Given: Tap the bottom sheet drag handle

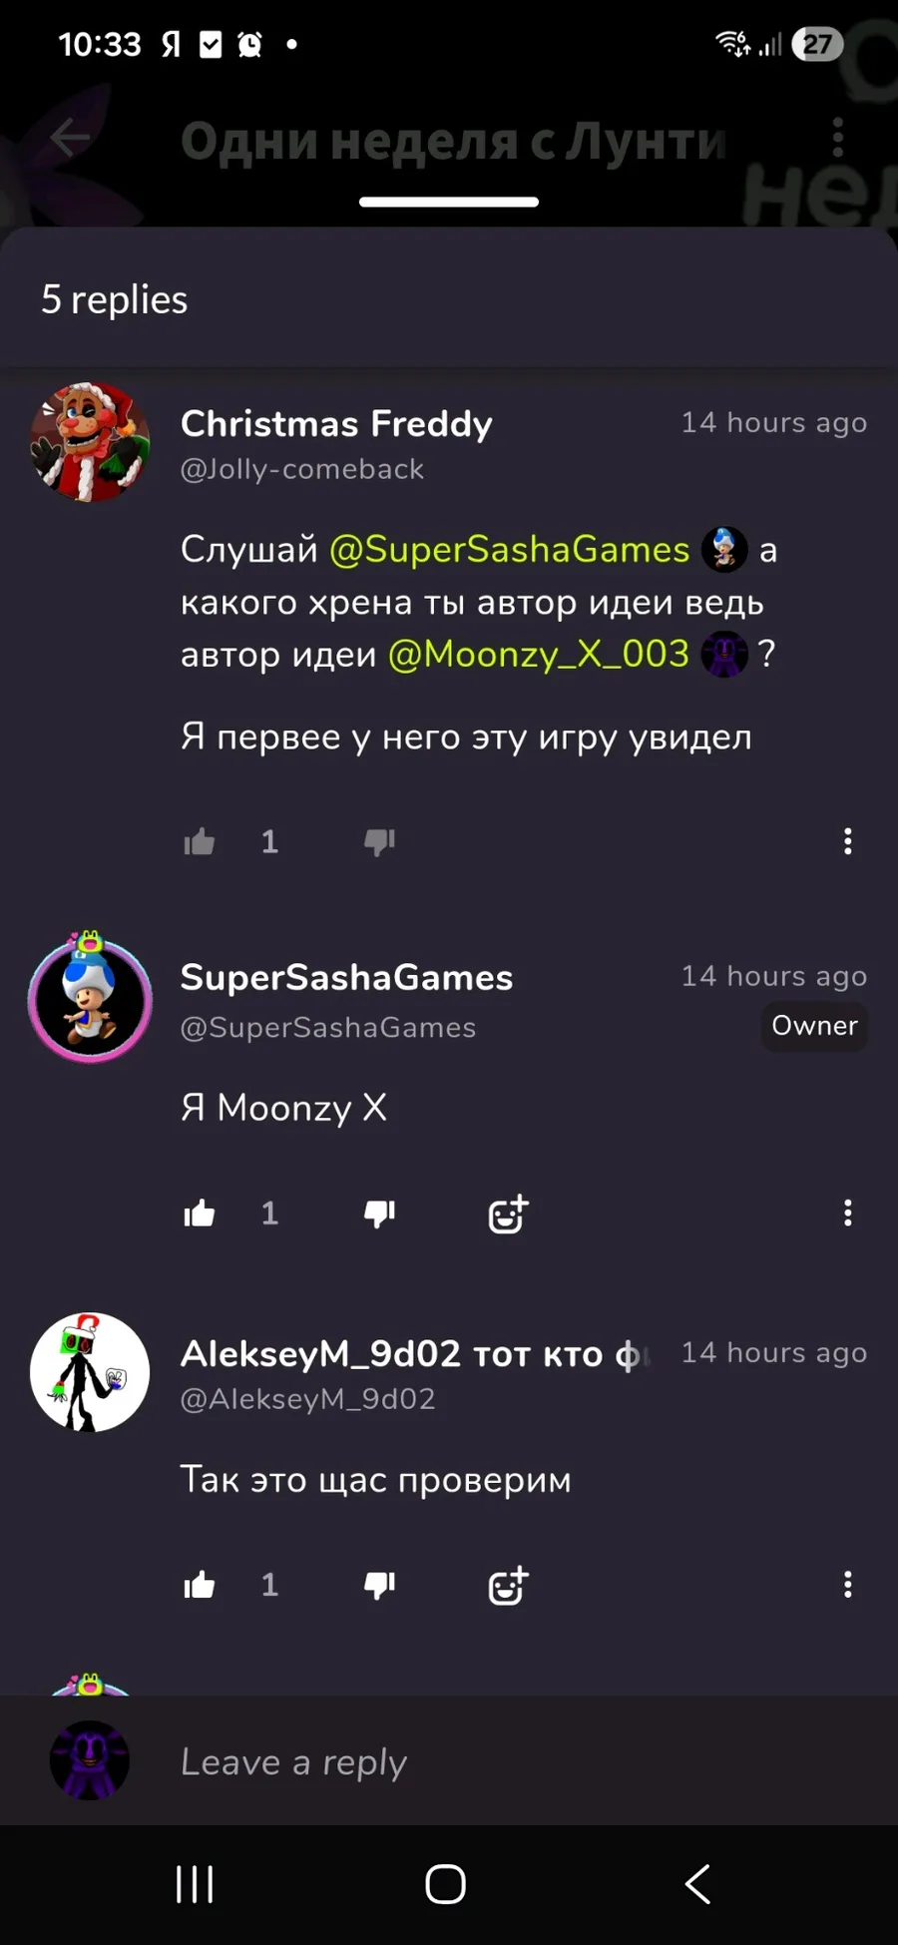Looking at the screenshot, I should click(x=449, y=202).
